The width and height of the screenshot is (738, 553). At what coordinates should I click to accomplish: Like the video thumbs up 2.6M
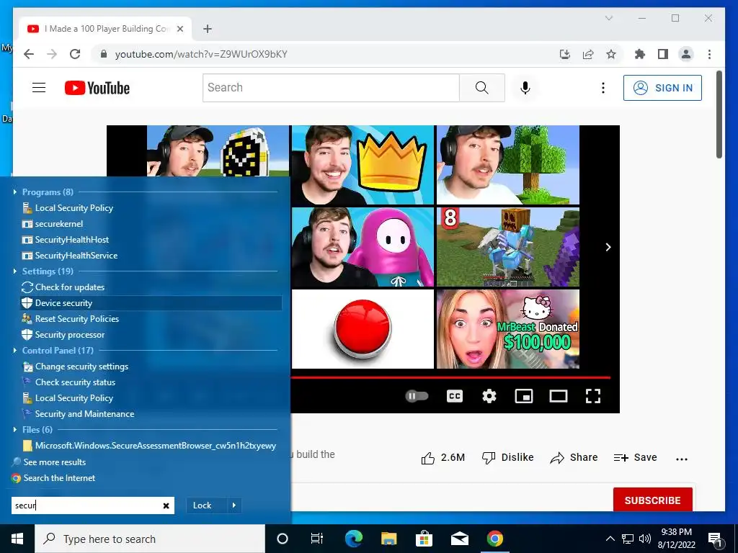pos(443,457)
